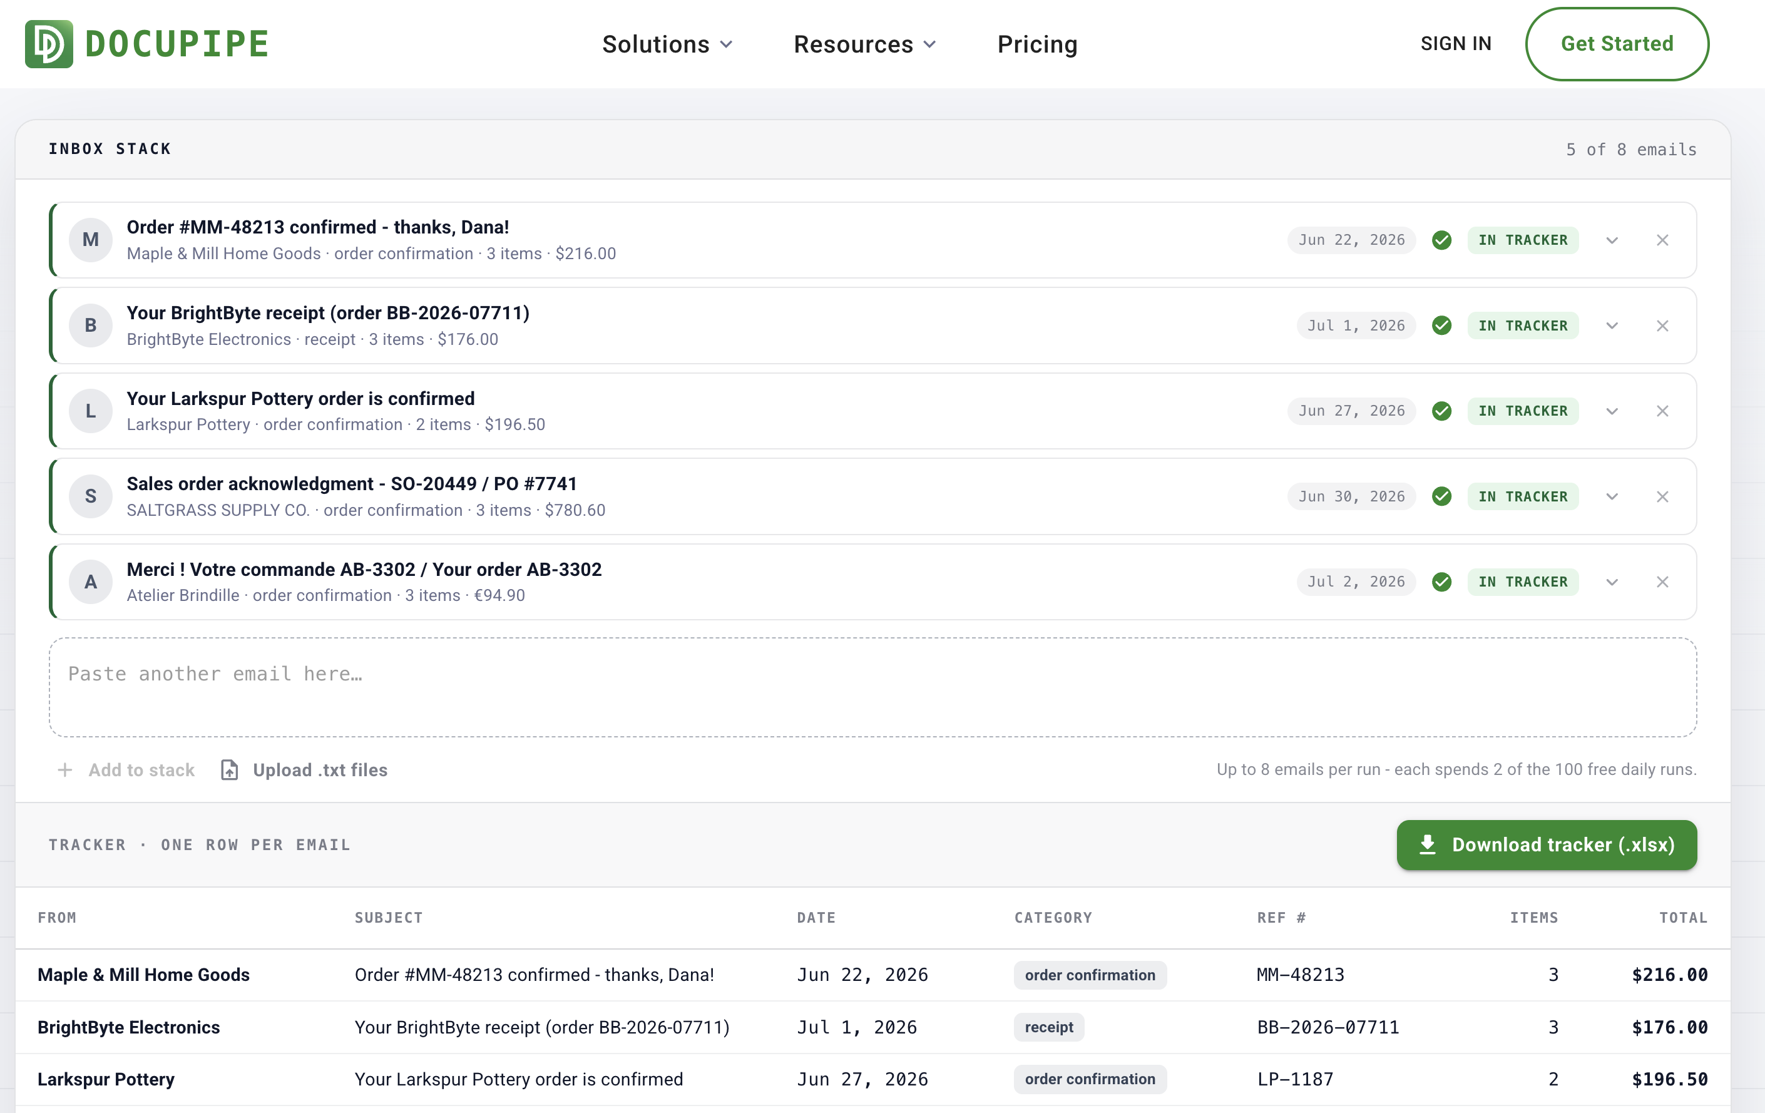This screenshot has width=1765, height=1113.
Task: Click the M avatar for Maple & Mill
Action: coord(91,240)
